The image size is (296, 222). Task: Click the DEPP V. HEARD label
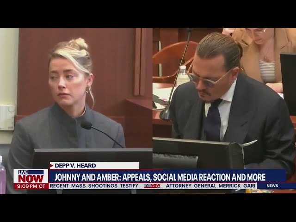[75, 166]
